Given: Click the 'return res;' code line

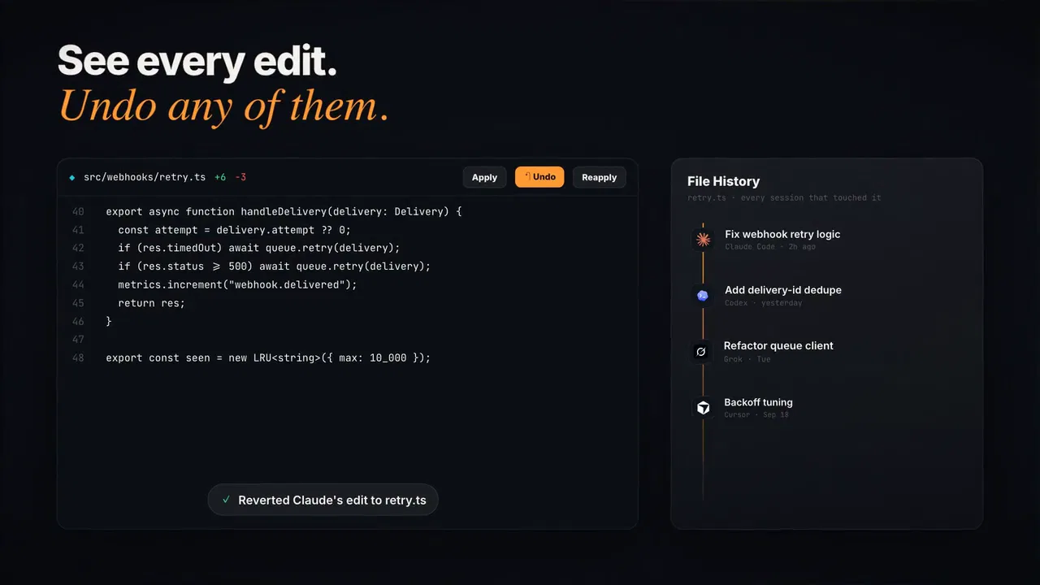Looking at the screenshot, I should click(151, 303).
